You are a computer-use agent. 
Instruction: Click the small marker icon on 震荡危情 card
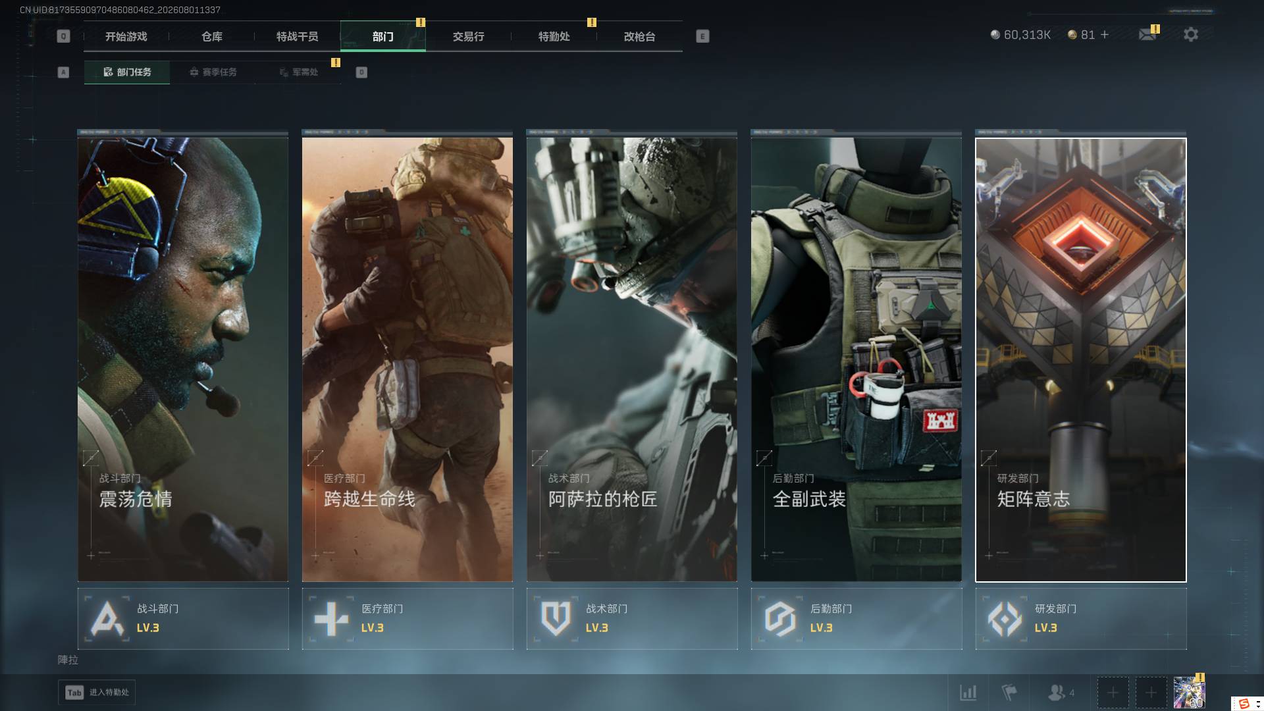point(92,458)
